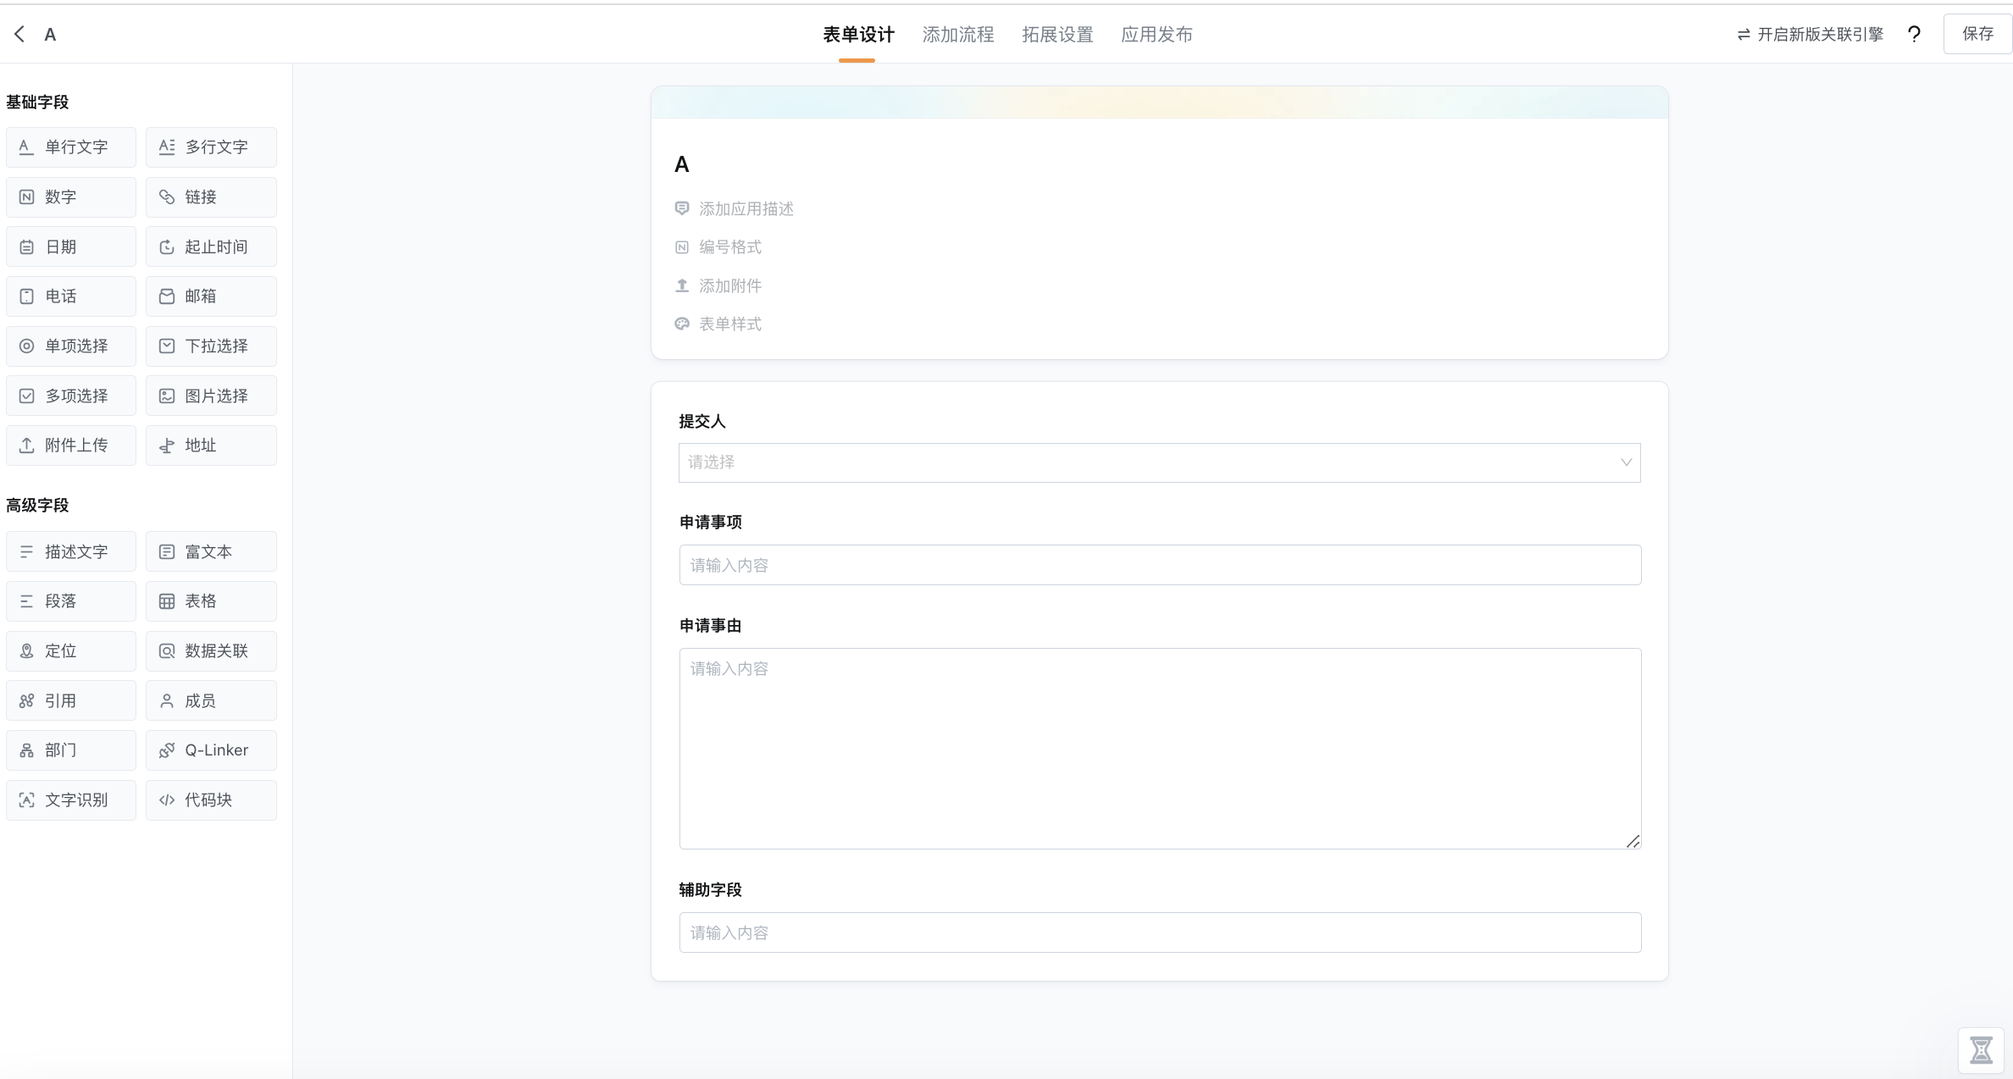The width and height of the screenshot is (2013, 1079).
Task: Add a 引用 field
Action: (x=71, y=701)
